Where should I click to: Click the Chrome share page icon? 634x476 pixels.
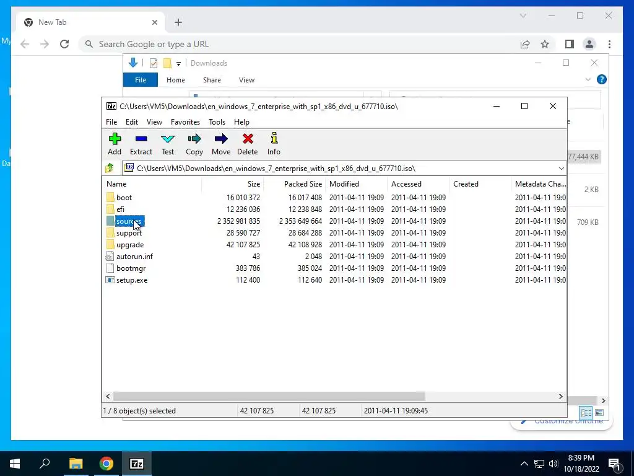point(525,44)
